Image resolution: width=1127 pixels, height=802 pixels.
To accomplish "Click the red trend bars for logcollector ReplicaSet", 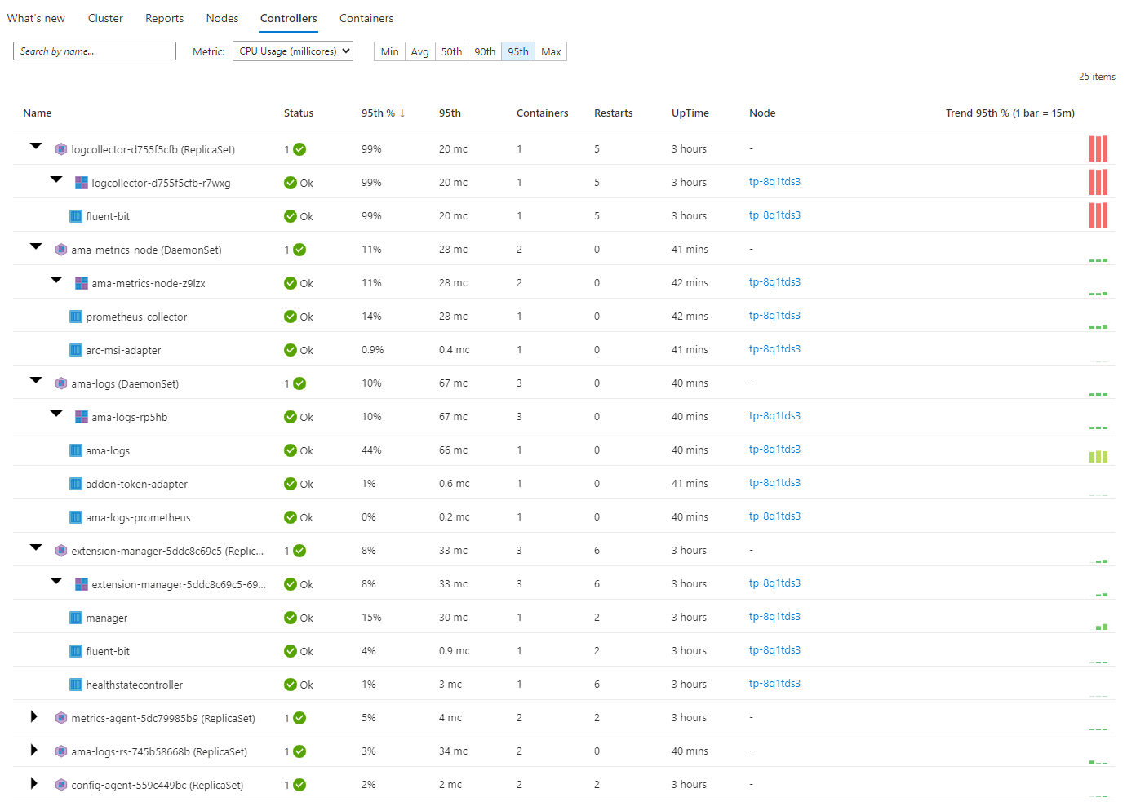I will click(x=1098, y=148).
